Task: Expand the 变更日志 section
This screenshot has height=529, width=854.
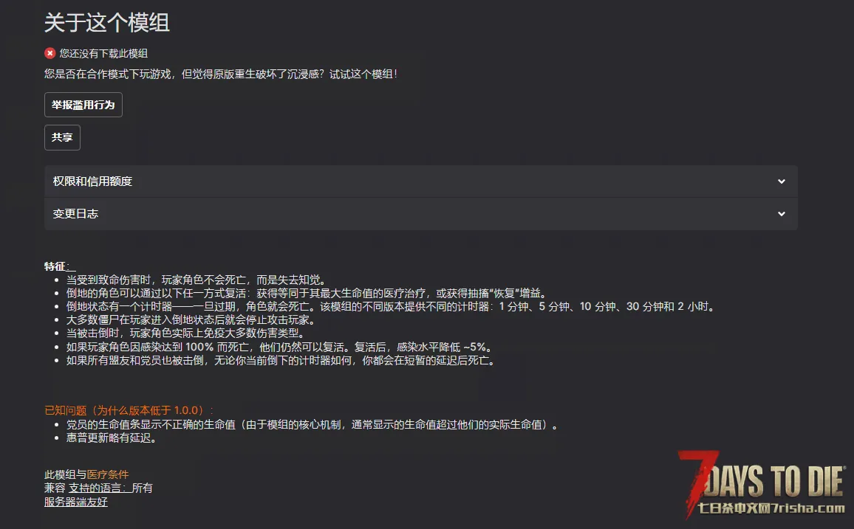Action: 420,214
